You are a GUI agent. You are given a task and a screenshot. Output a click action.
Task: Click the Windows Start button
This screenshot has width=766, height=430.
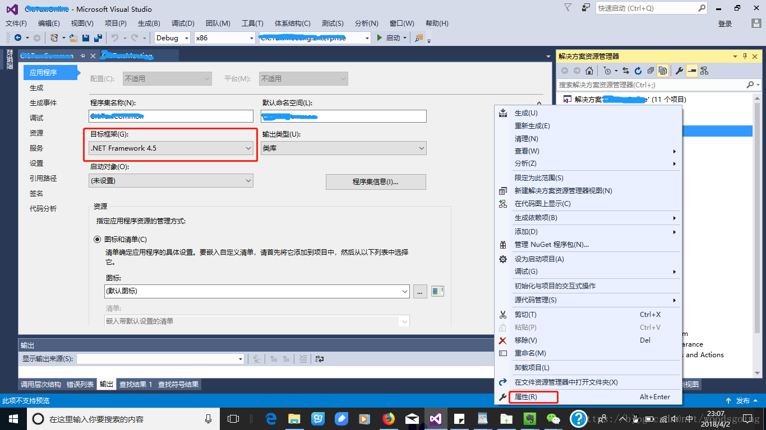[x=13, y=418]
